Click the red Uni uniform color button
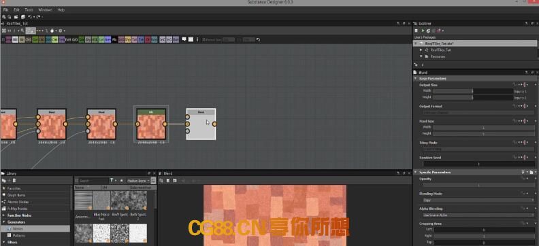539x246 pixels. click(148, 39)
